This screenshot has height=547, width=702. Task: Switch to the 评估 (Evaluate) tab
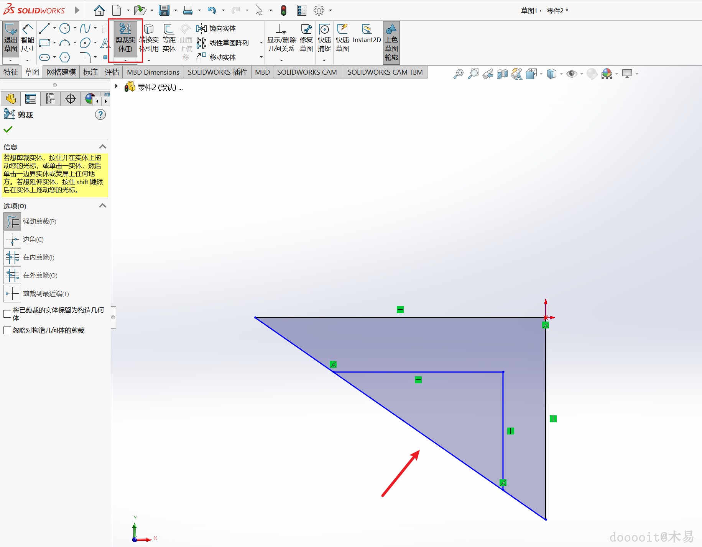[112, 72]
